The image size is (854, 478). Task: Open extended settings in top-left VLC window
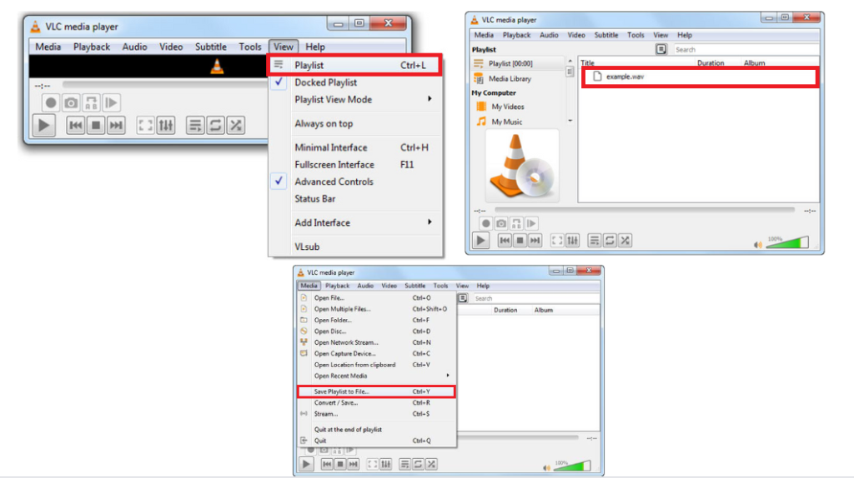(x=166, y=126)
